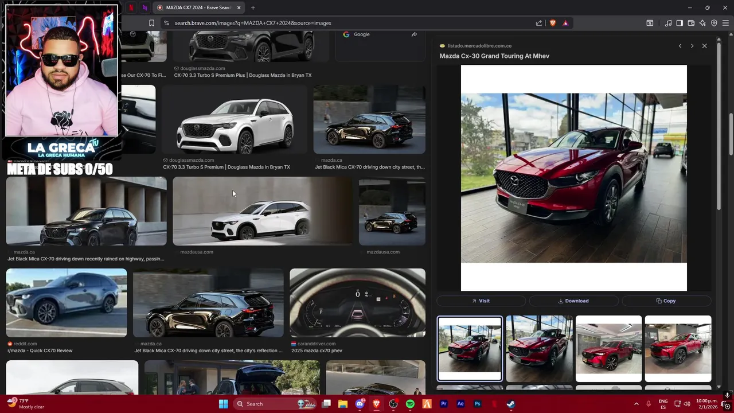Close the image preview panel
The width and height of the screenshot is (734, 413).
coord(704,46)
